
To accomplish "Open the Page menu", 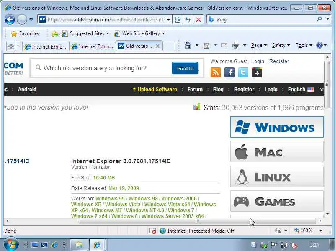I will [259, 45].
